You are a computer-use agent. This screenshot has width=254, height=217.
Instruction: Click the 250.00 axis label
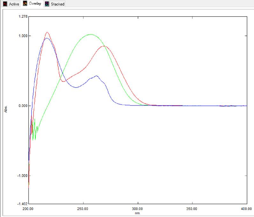(83, 209)
